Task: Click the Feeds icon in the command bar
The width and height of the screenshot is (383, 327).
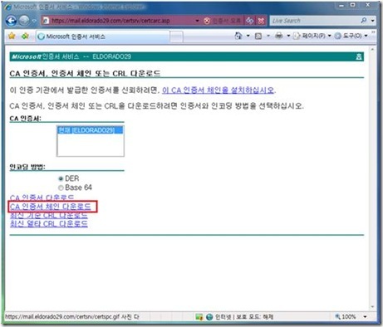Action: 258,36
